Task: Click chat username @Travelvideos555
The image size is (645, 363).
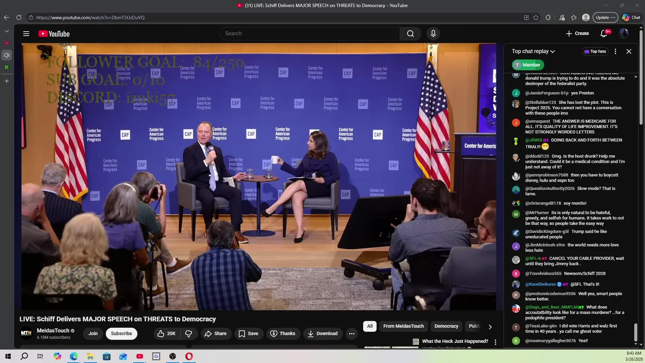Action: [x=543, y=274]
